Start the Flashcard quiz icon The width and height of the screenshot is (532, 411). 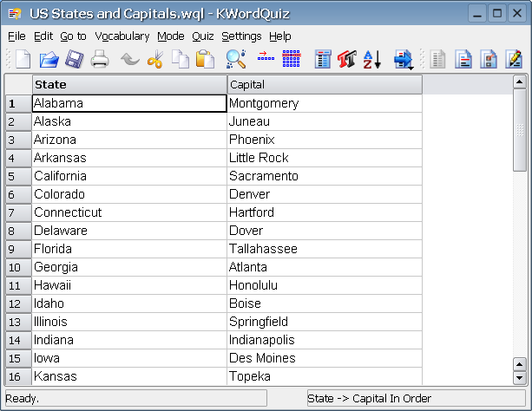click(463, 59)
